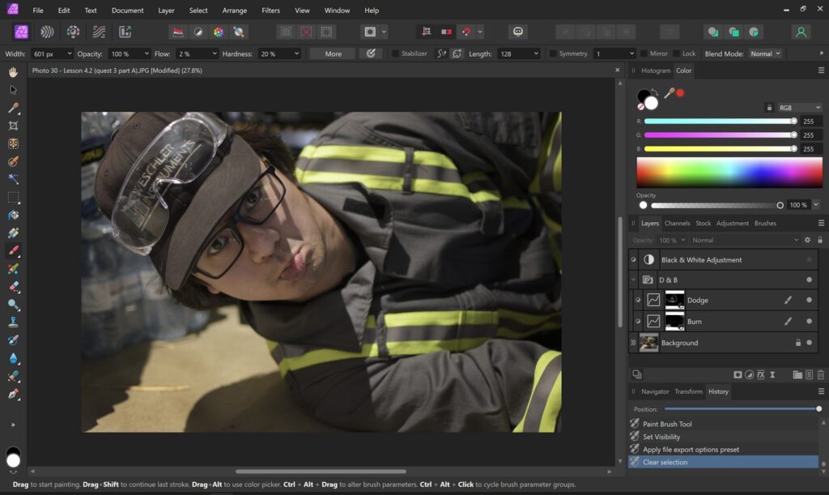The width and height of the screenshot is (829, 495).
Task: Open the Develop Persona
Action: [x=73, y=32]
